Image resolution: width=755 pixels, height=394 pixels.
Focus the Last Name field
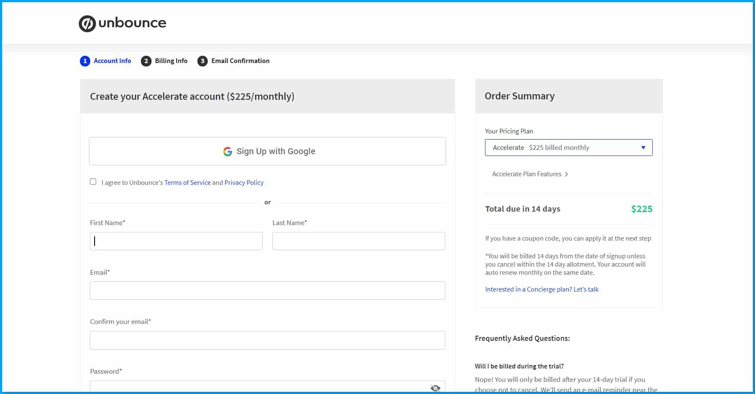click(x=359, y=241)
